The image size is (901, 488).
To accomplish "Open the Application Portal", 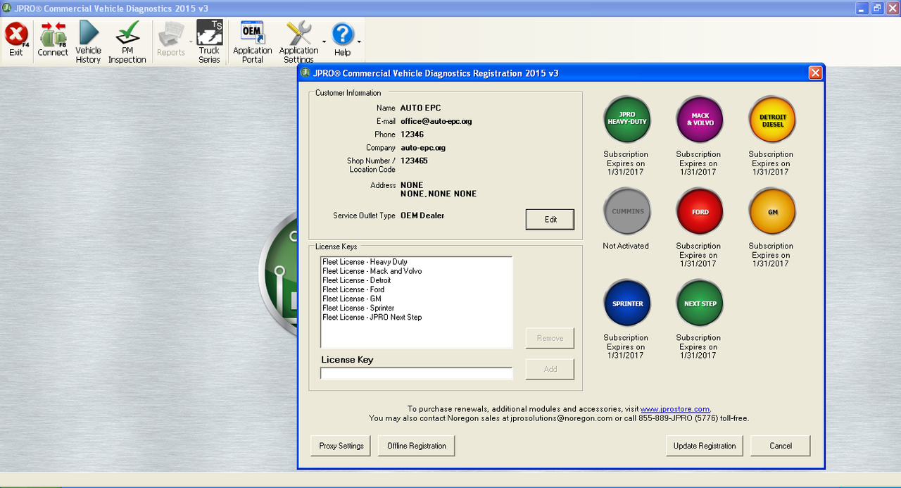I will pyautogui.click(x=253, y=41).
